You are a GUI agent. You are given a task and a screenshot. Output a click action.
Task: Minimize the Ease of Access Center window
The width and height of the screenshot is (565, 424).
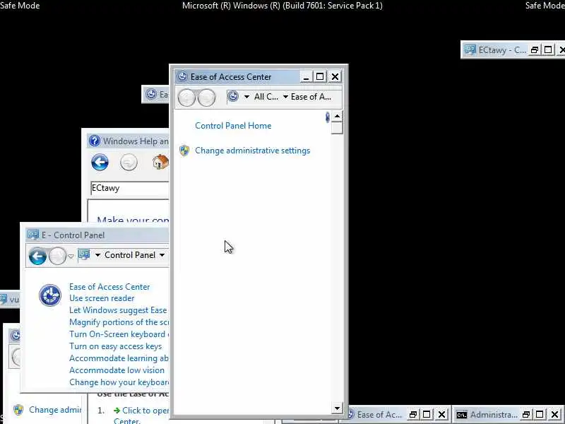306,77
